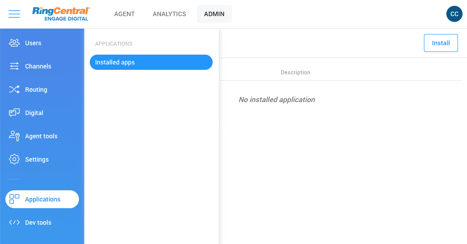Image resolution: width=467 pixels, height=244 pixels.
Task: Select the ADMIN tab
Action: pyautogui.click(x=214, y=14)
